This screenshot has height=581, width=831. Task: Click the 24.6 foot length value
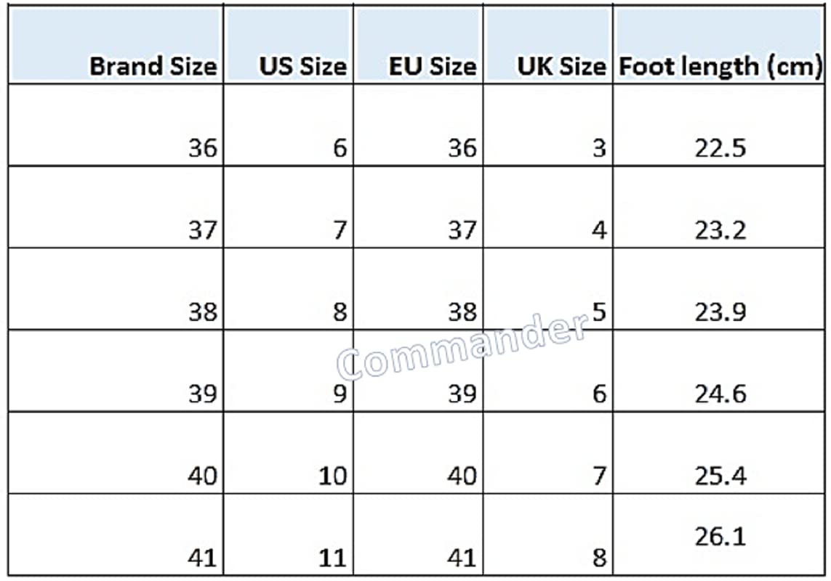pos(720,394)
